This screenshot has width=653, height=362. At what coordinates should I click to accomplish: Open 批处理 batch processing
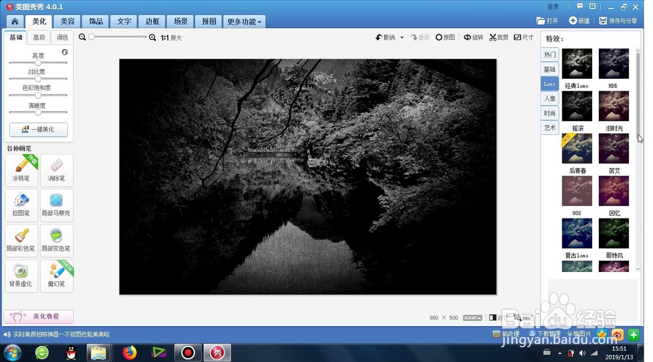point(506,334)
